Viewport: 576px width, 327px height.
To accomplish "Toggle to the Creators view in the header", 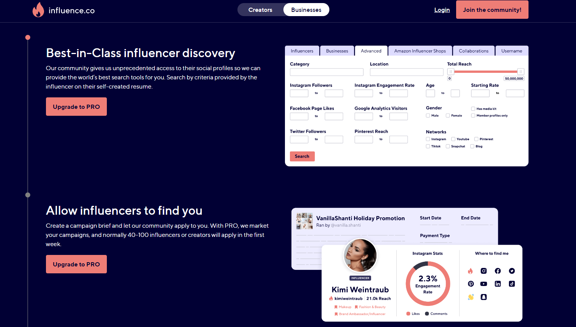I will pyautogui.click(x=260, y=10).
